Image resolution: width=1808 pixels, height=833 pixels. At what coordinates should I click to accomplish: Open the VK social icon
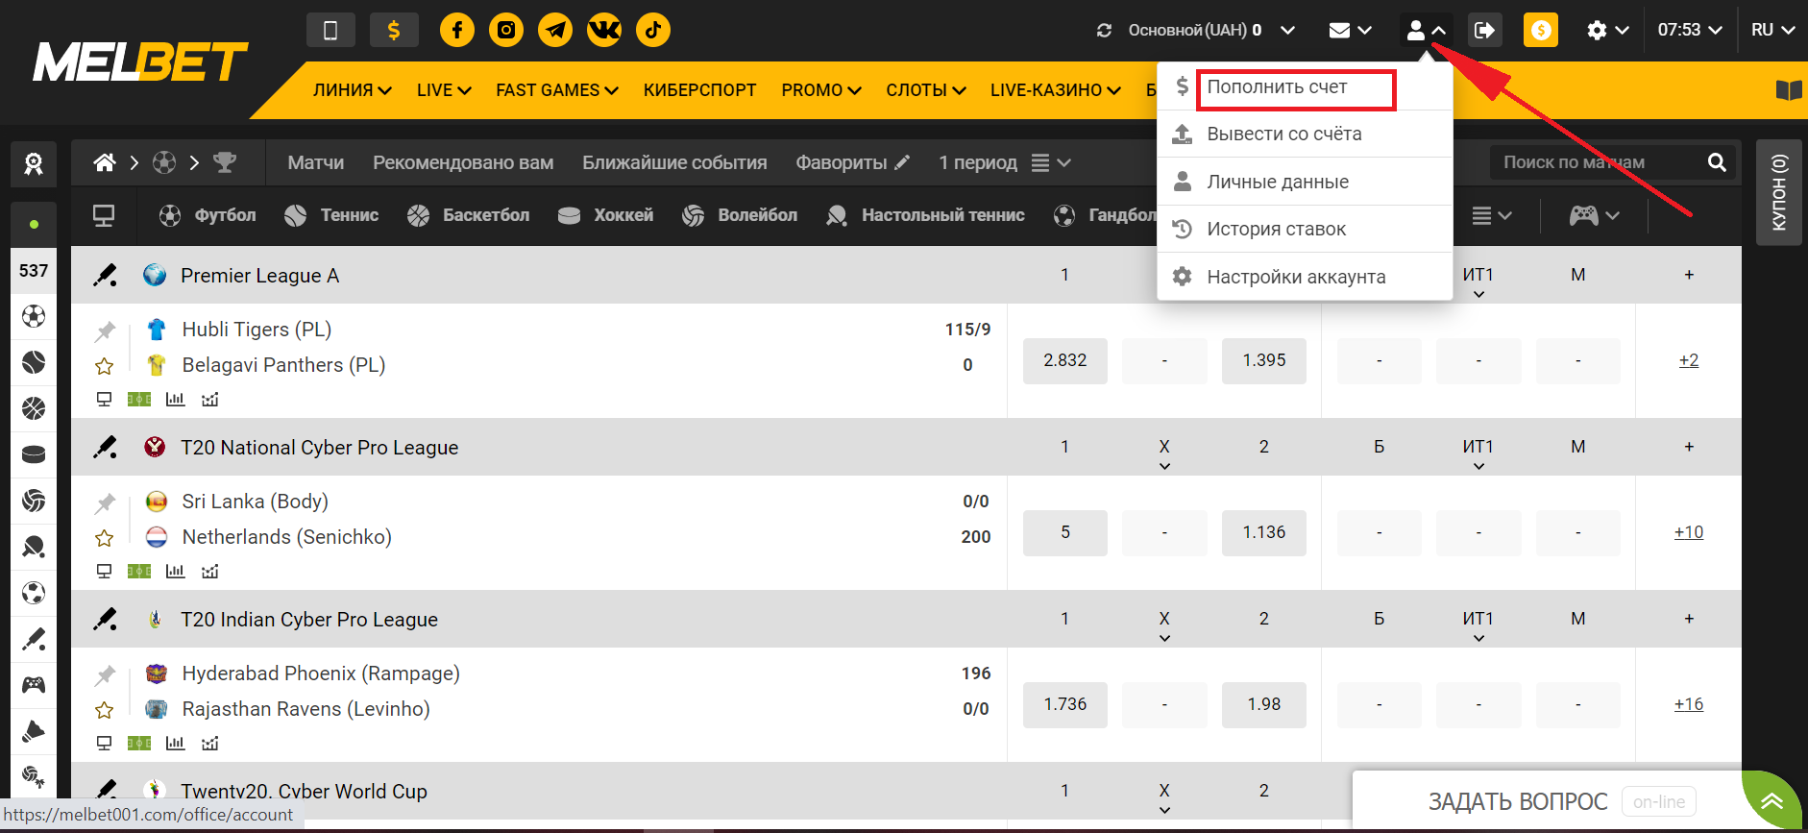[x=604, y=30]
